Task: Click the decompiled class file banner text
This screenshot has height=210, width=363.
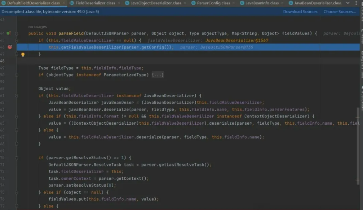Action: [50, 12]
